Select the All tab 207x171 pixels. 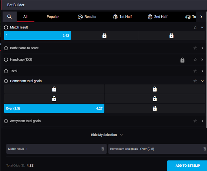coord(25,17)
